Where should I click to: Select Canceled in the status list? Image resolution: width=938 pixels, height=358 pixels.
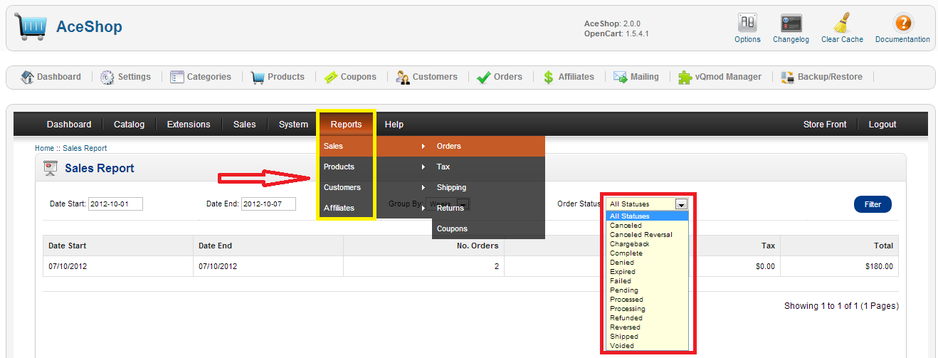tap(648, 226)
